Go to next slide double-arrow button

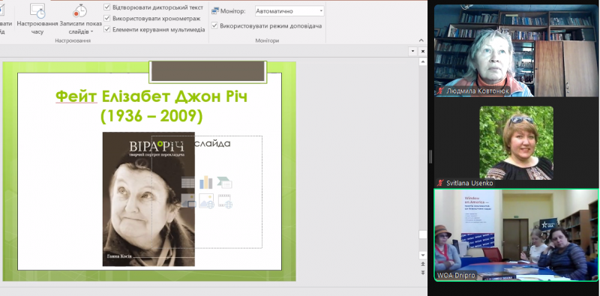(423, 272)
